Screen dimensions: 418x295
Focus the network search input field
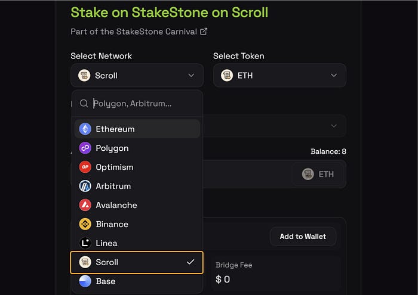pos(143,103)
